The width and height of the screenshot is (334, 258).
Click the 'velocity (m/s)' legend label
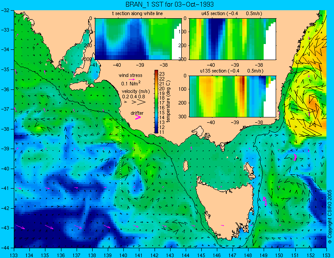coord(136,91)
